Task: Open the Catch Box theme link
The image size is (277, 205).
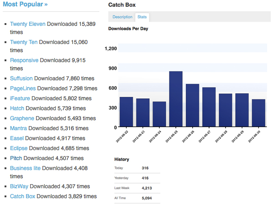Action: (x=23, y=196)
